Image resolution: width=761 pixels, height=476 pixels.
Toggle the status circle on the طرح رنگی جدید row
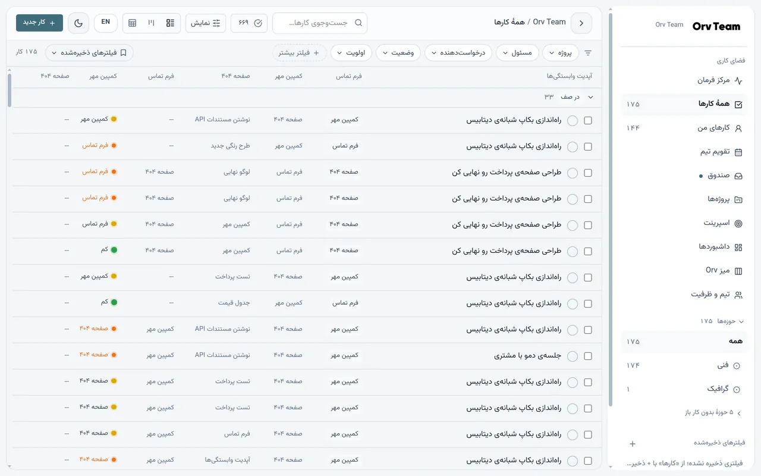[573, 147]
